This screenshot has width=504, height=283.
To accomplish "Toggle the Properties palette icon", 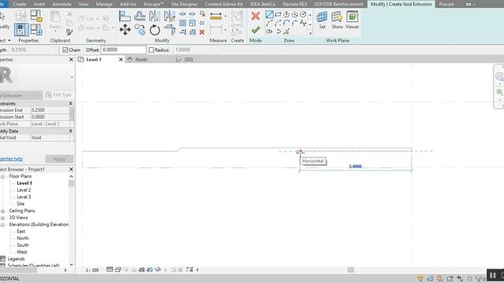I will pyautogui.click(x=21, y=30).
